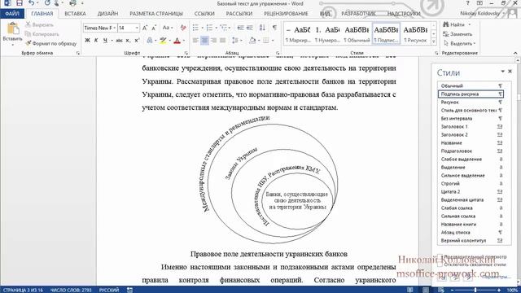Undo last action in quick access toolbar
521x293 pixels.
31,3
